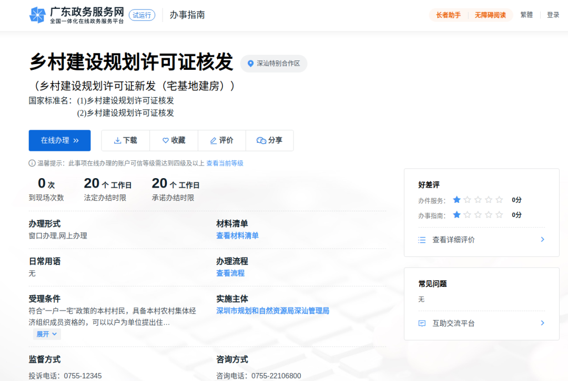Click 登录 in top navigation
The height and width of the screenshot is (381, 568).
point(553,15)
